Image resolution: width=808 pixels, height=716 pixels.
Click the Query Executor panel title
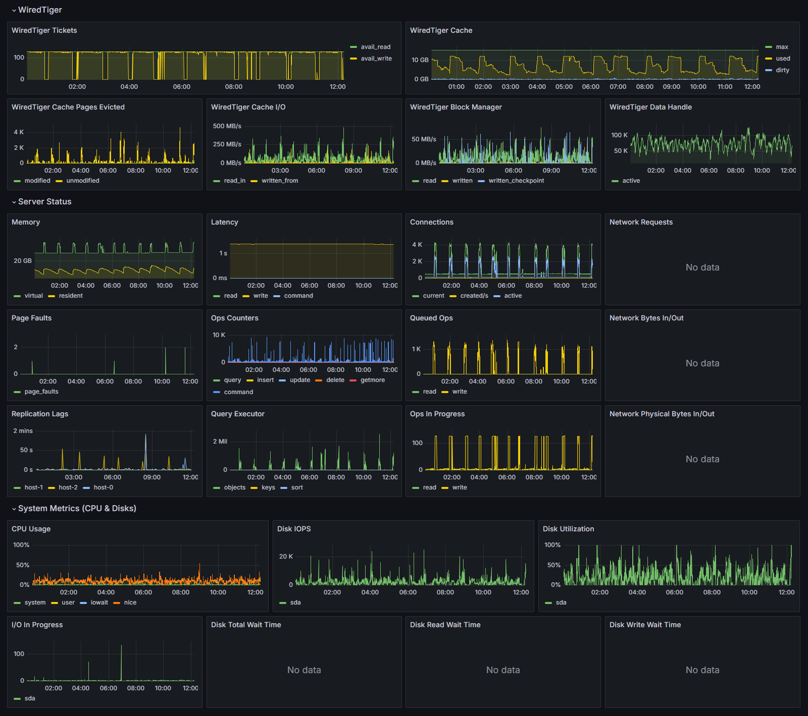237,414
